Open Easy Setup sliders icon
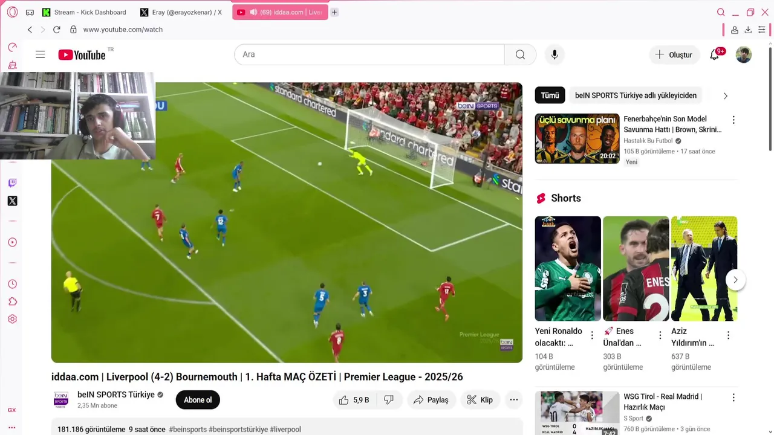The width and height of the screenshot is (774, 435). pyautogui.click(x=762, y=30)
